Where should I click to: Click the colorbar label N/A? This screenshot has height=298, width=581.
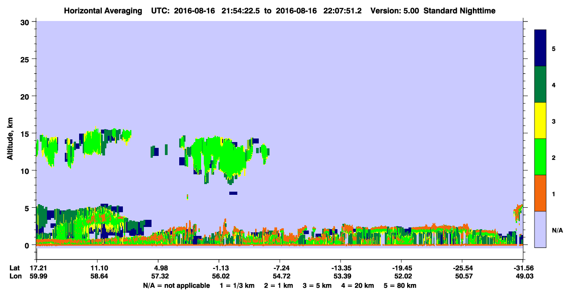(557, 230)
